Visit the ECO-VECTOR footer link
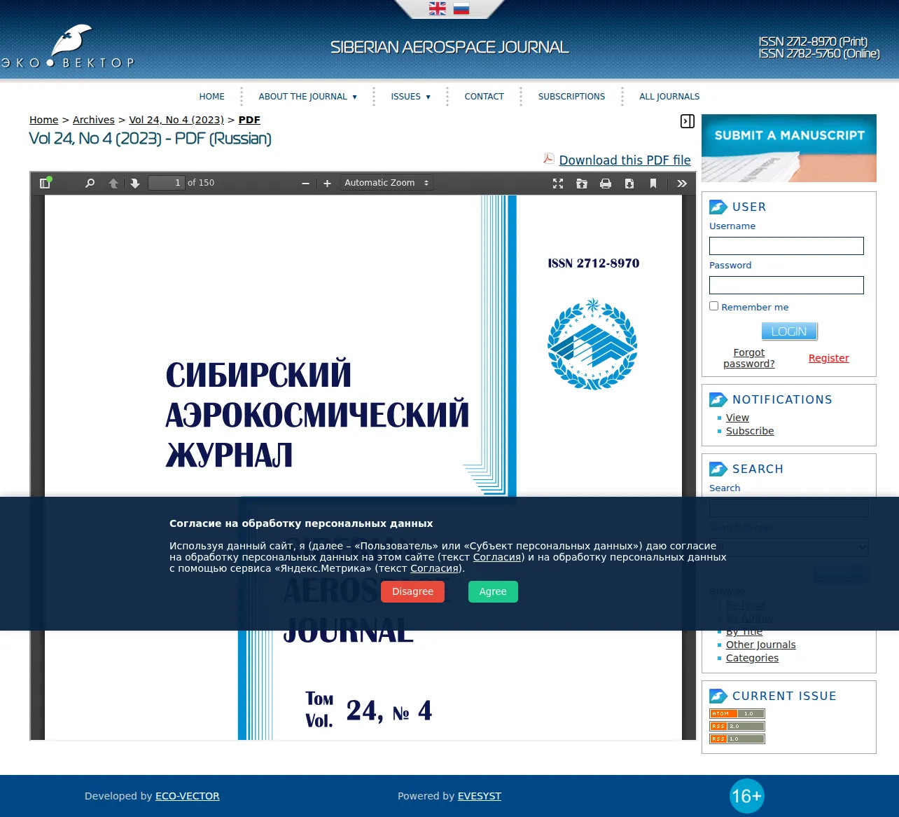 (188, 796)
